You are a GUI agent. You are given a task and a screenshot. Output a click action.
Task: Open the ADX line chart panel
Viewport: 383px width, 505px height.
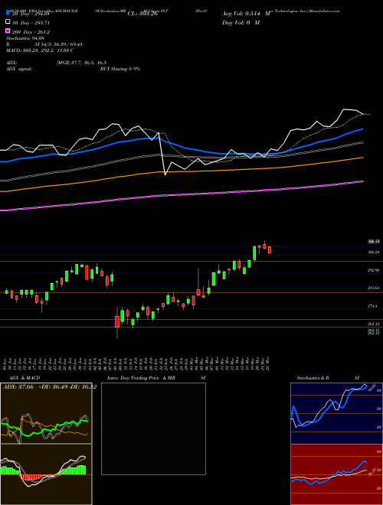click(x=46, y=413)
